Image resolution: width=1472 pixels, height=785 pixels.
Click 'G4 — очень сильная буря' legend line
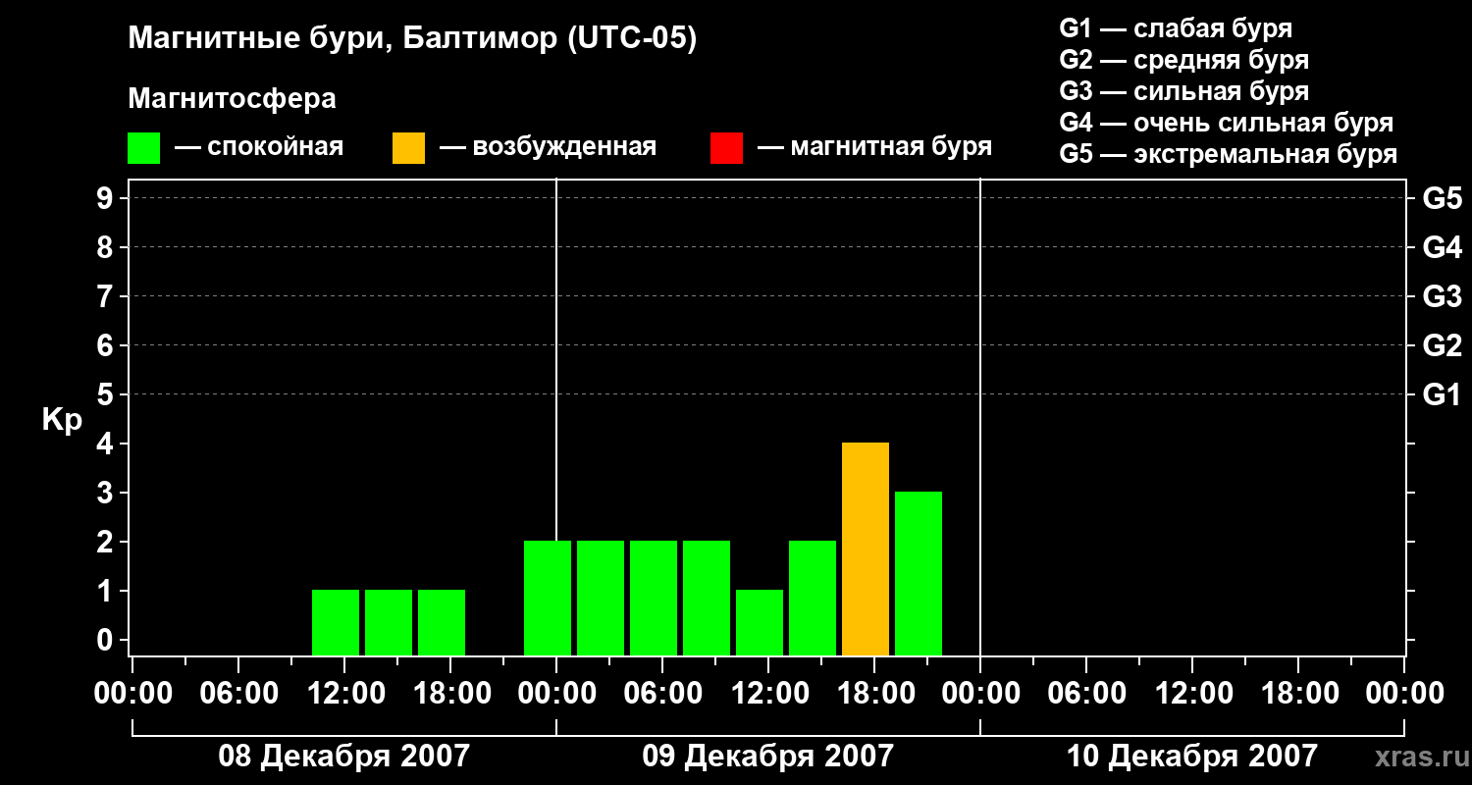pyautogui.click(x=1227, y=123)
